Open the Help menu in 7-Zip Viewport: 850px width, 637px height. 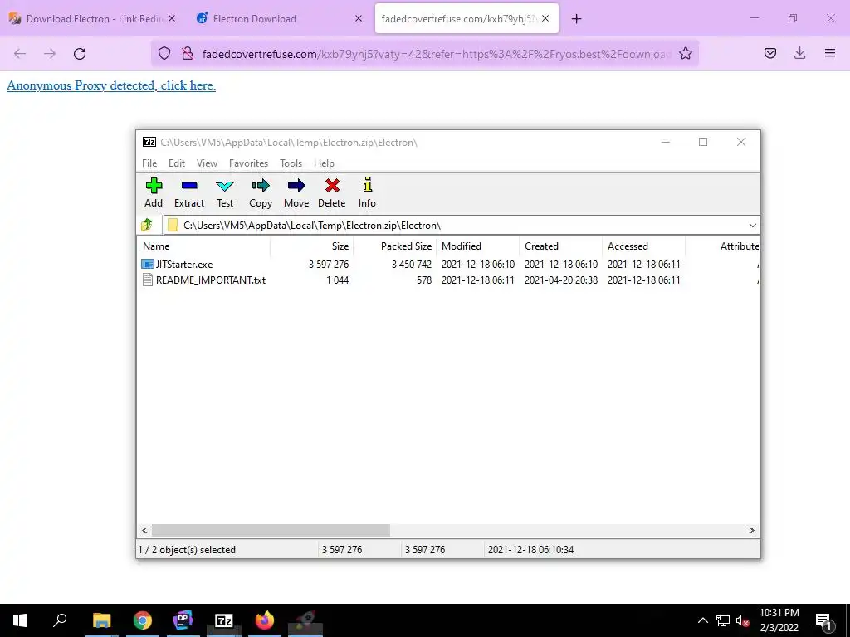click(325, 163)
